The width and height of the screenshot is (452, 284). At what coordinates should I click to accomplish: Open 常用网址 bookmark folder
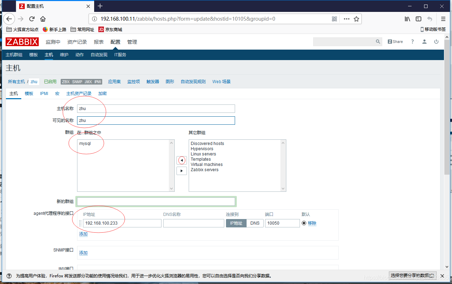[82, 29]
